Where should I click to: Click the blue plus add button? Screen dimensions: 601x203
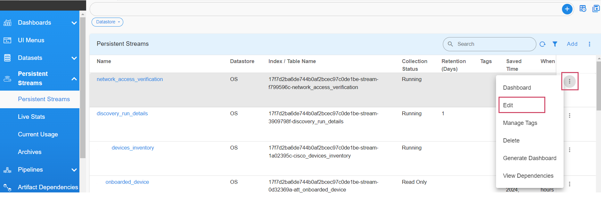567,9
